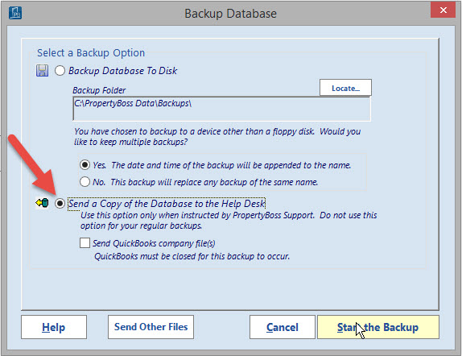Click the Send Other Files button
Image resolution: width=462 pixels, height=356 pixels.
click(151, 327)
